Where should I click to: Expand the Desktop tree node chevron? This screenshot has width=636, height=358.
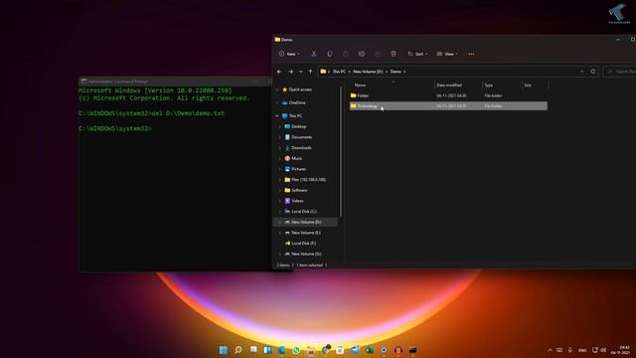pos(279,126)
